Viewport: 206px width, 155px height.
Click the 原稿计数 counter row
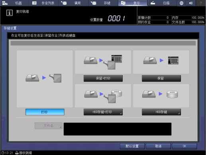(154, 18)
